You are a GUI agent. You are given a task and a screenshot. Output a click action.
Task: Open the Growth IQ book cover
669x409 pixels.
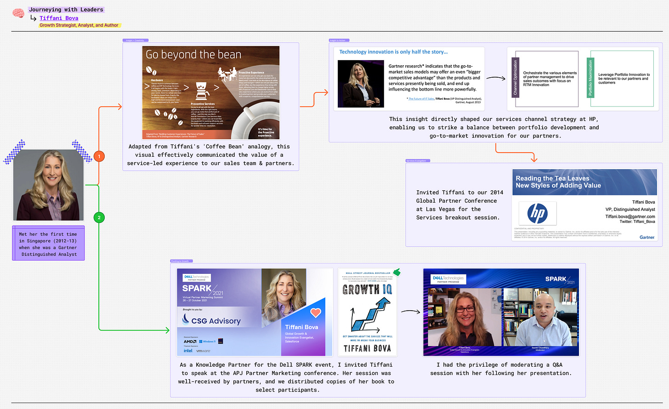[x=367, y=312]
